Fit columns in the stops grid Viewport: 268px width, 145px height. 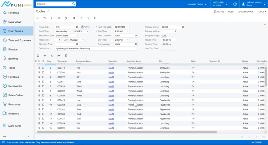pyautogui.click(x=59, y=56)
